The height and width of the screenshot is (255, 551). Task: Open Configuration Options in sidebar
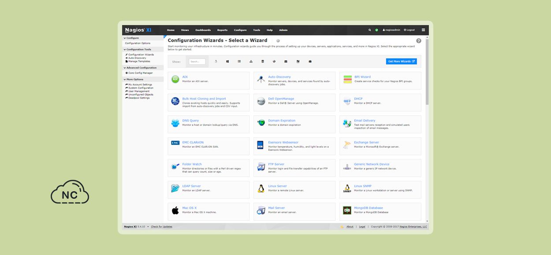tap(138, 43)
